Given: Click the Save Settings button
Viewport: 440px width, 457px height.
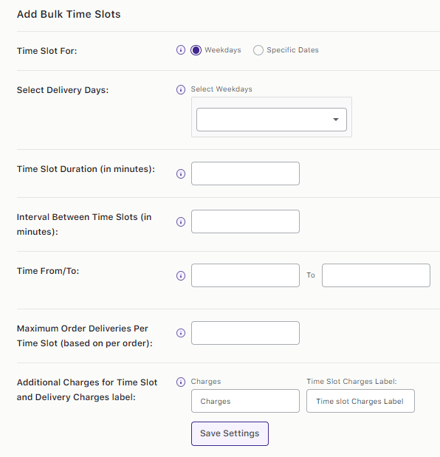Looking at the screenshot, I should click(x=230, y=433).
